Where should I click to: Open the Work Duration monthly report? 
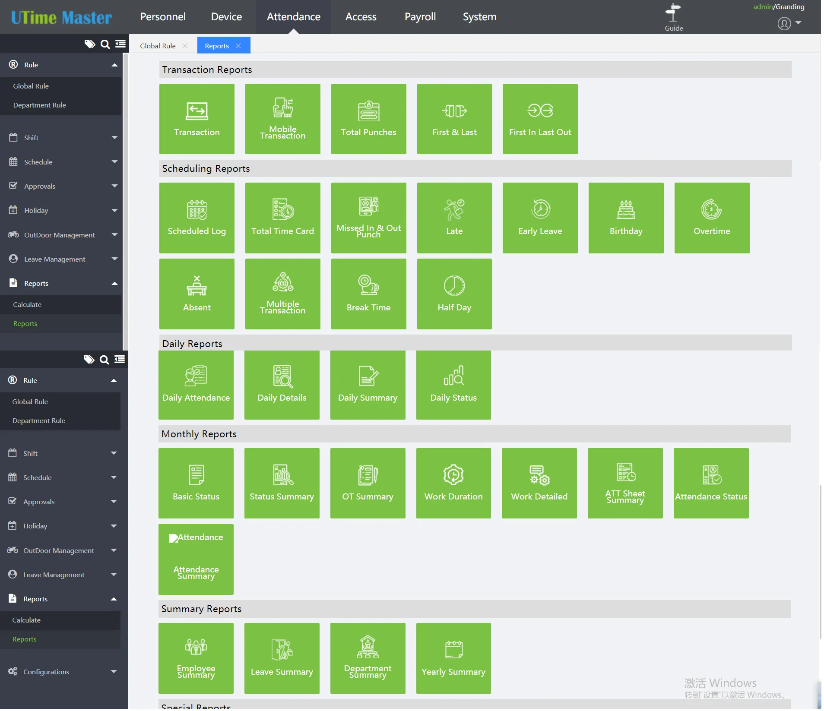click(x=453, y=483)
